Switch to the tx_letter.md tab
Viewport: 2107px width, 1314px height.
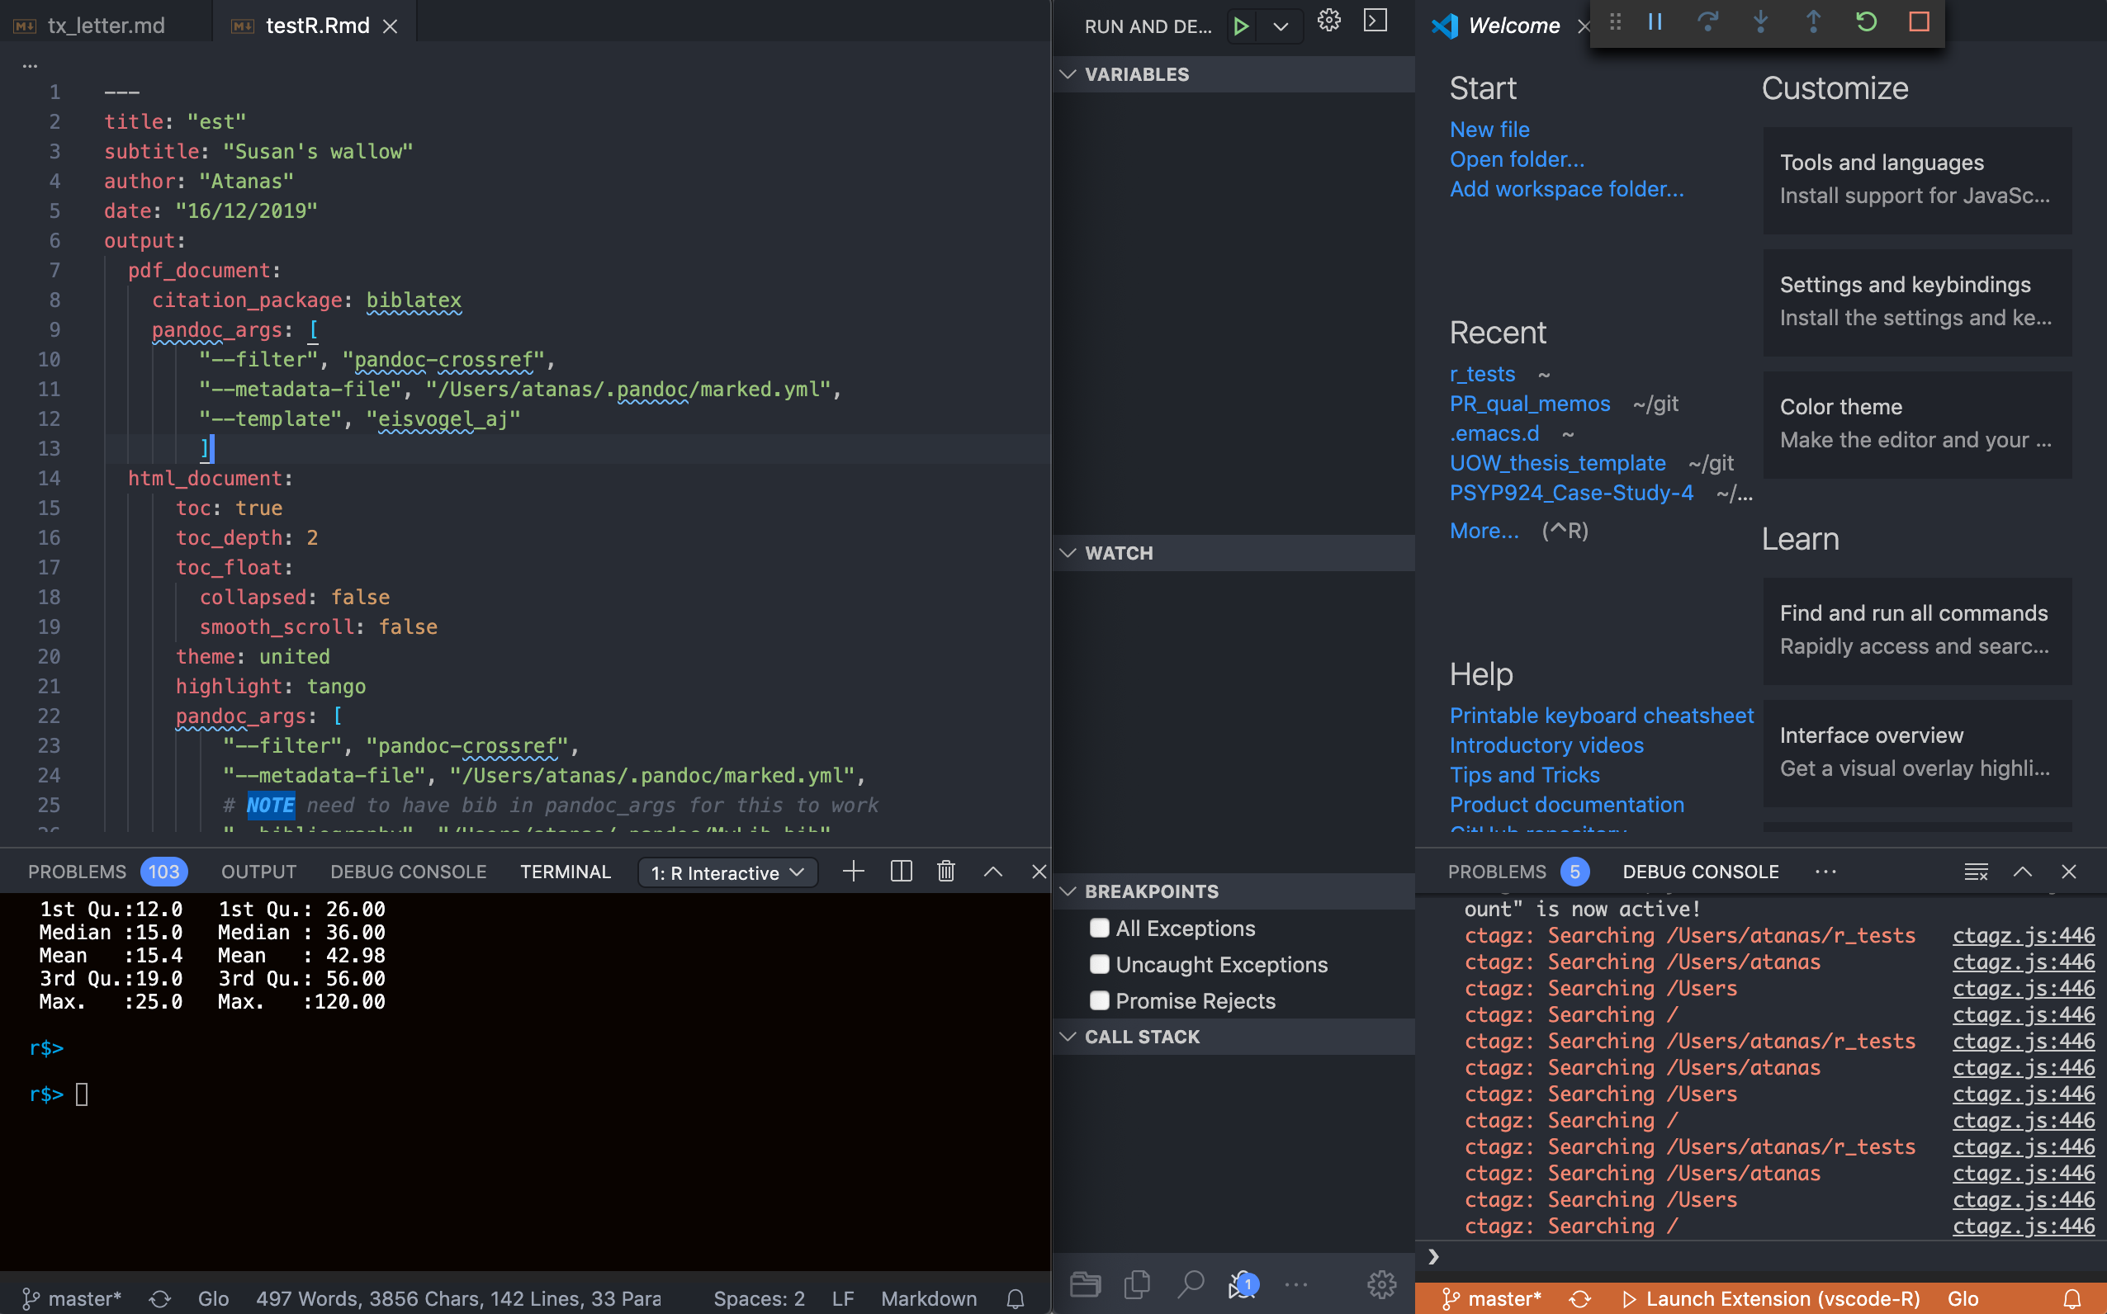coord(104,26)
